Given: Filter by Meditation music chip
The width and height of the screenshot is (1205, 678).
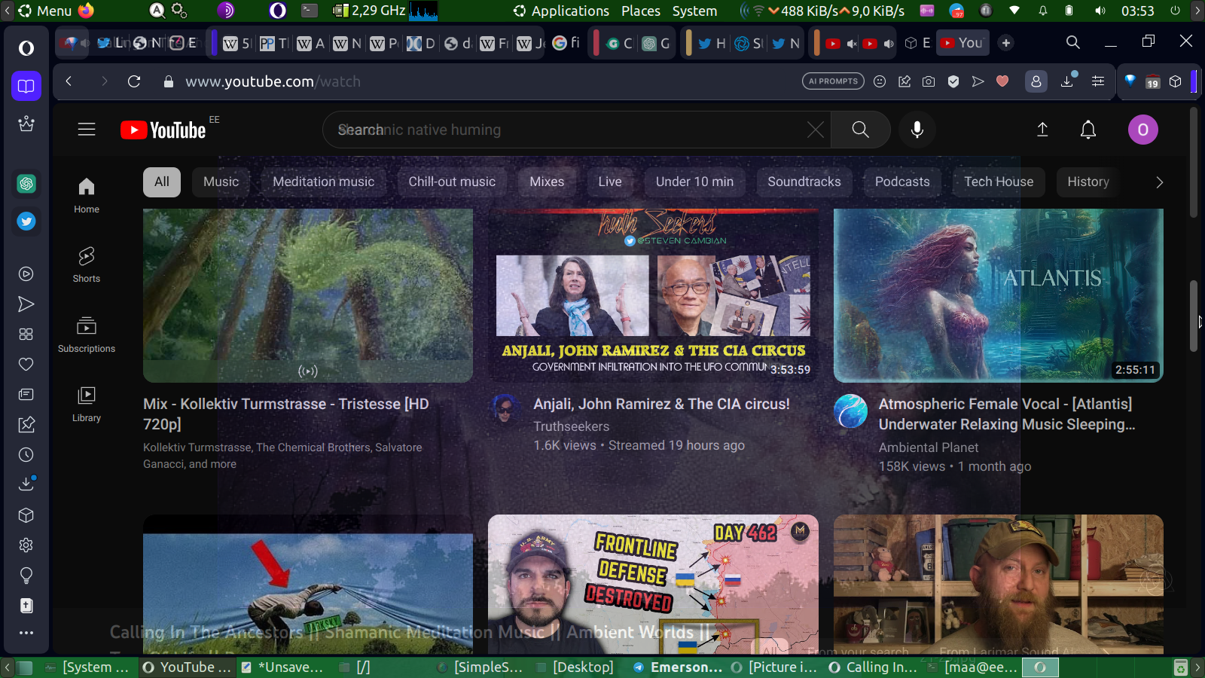Looking at the screenshot, I should click(324, 182).
